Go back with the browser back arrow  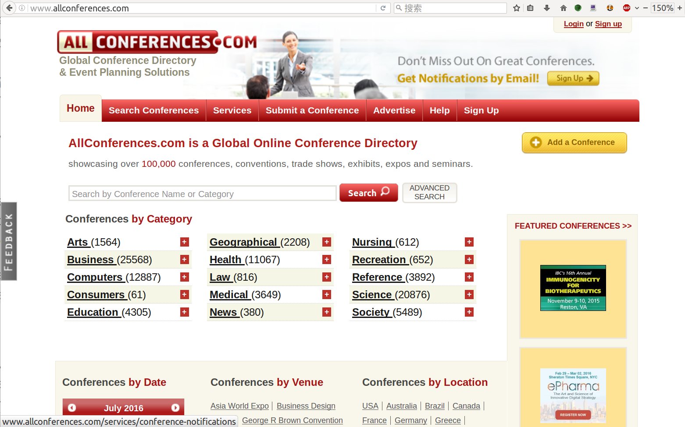9,8
